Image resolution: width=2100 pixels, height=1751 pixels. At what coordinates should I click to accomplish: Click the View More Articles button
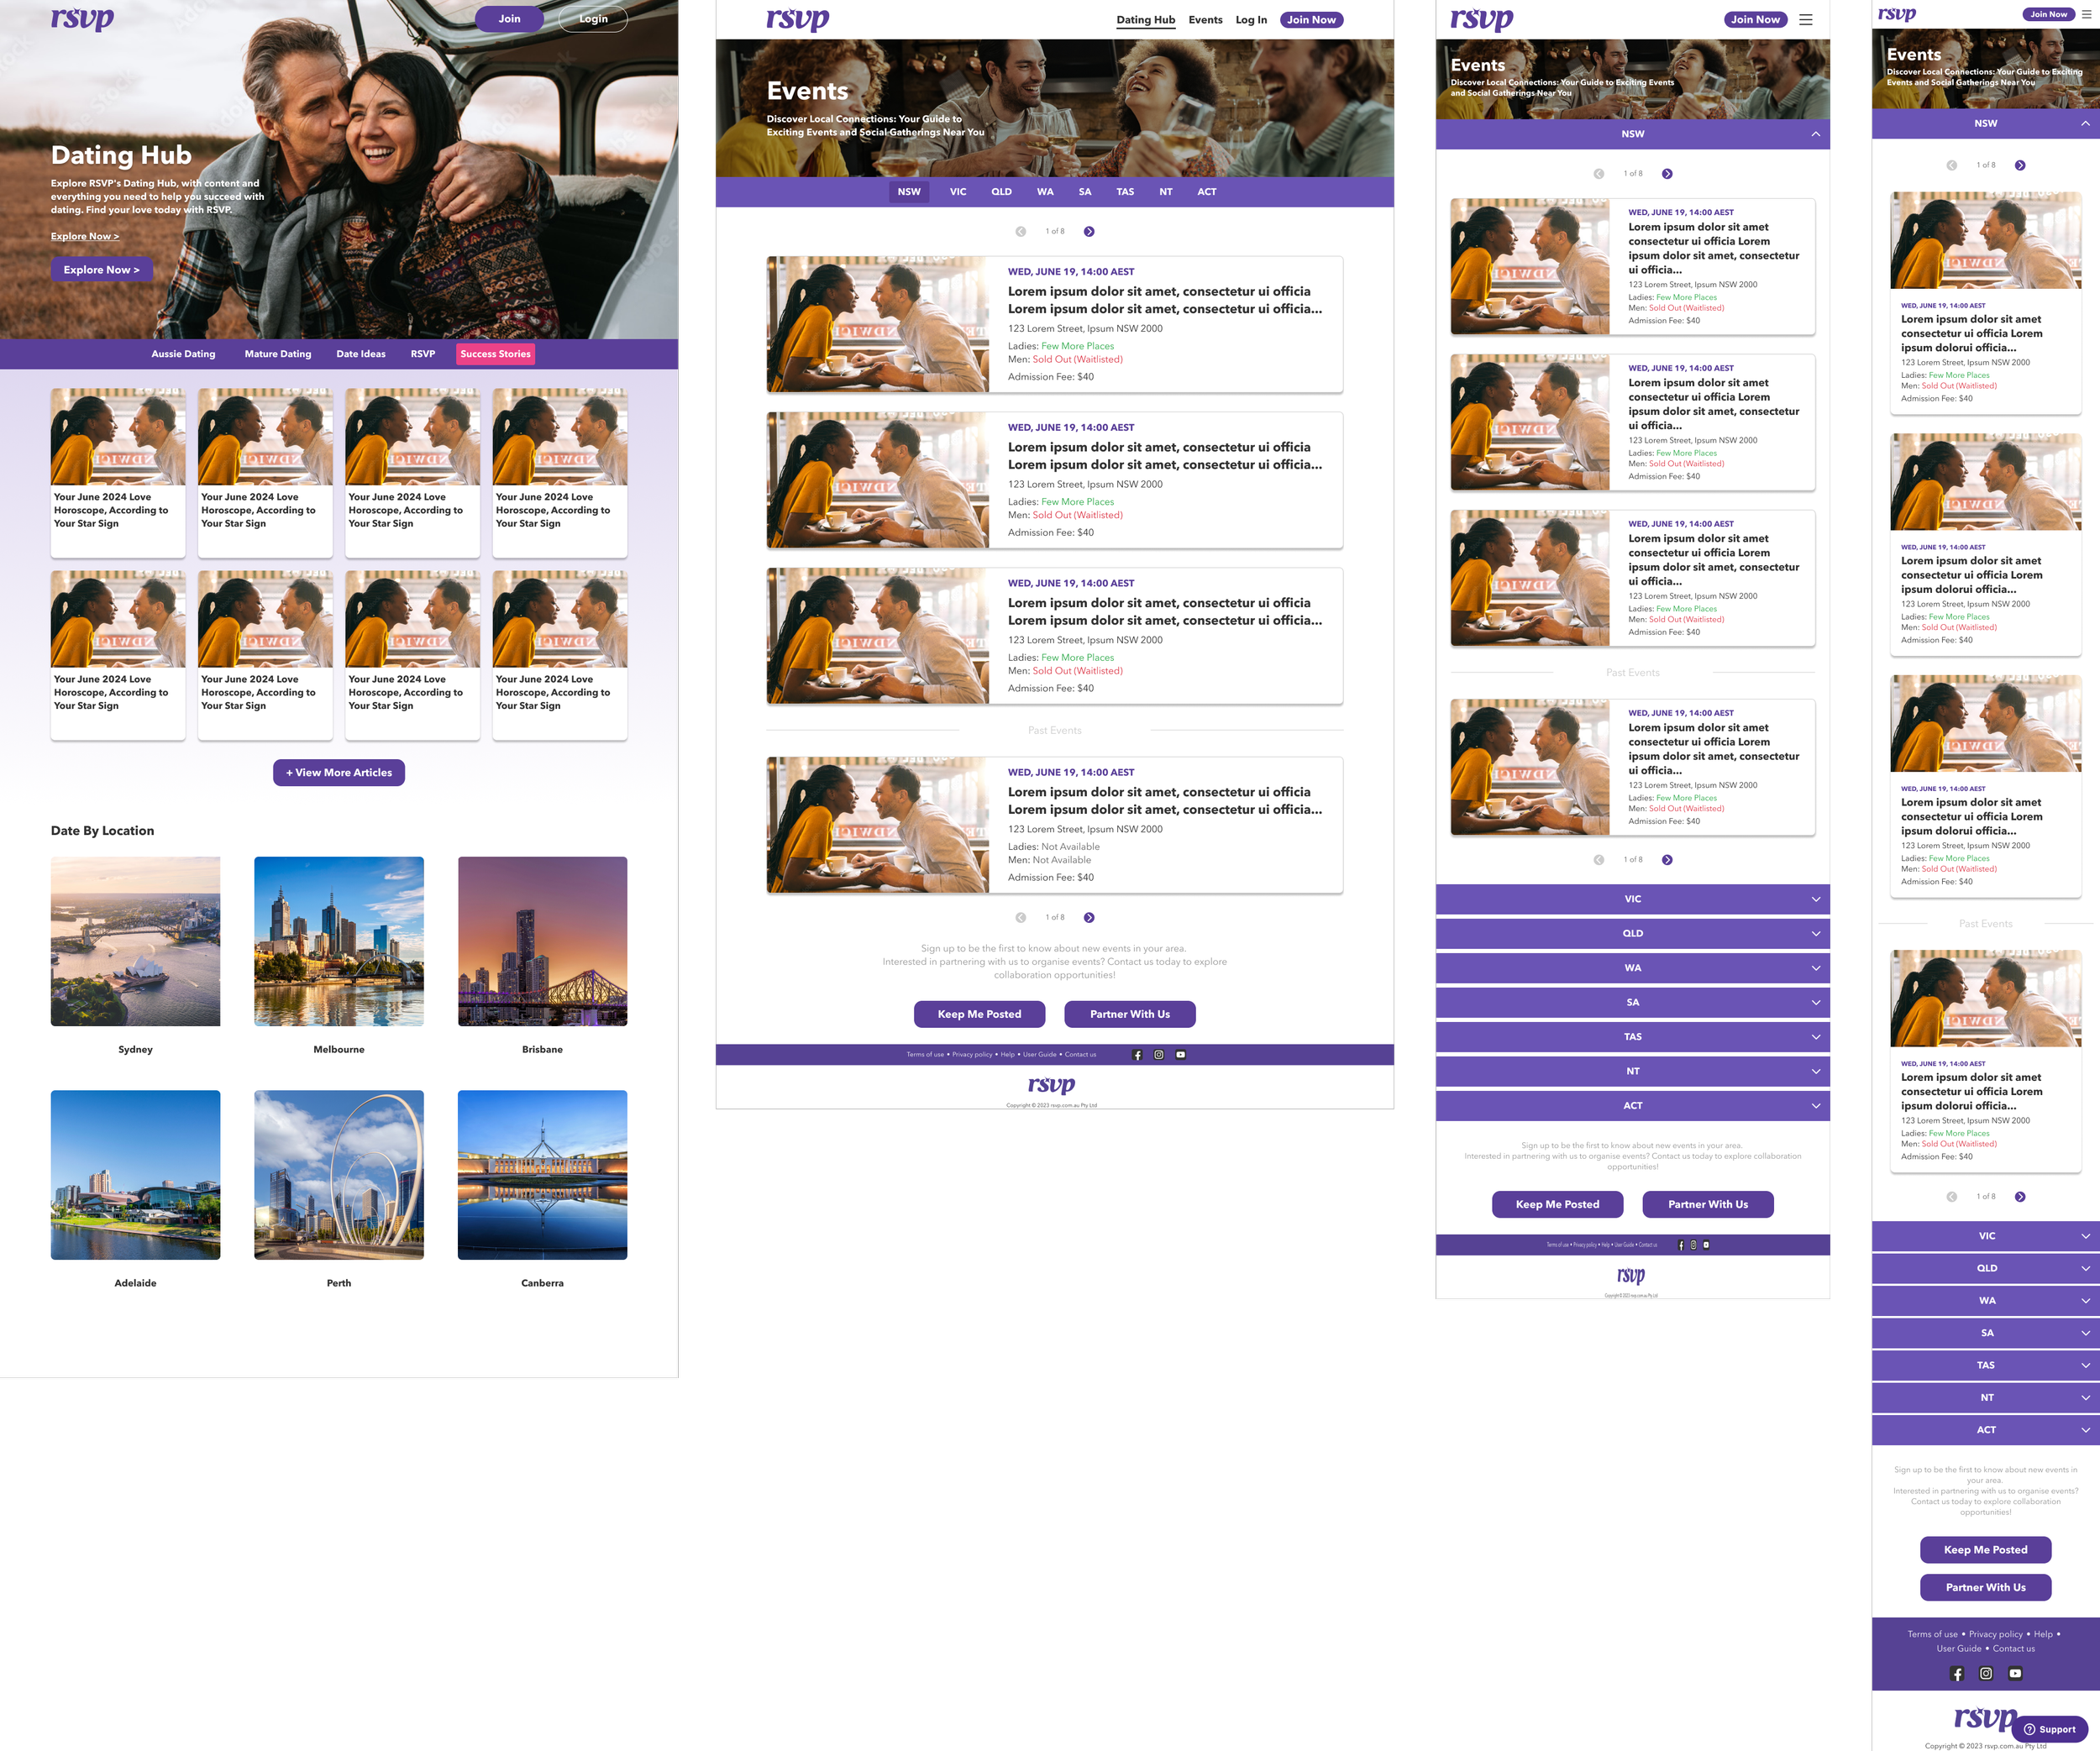coord(339,773)
